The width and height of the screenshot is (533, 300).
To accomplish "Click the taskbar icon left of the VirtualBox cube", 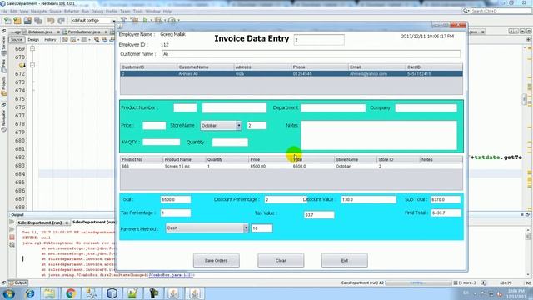I will (x=91, y=293).
